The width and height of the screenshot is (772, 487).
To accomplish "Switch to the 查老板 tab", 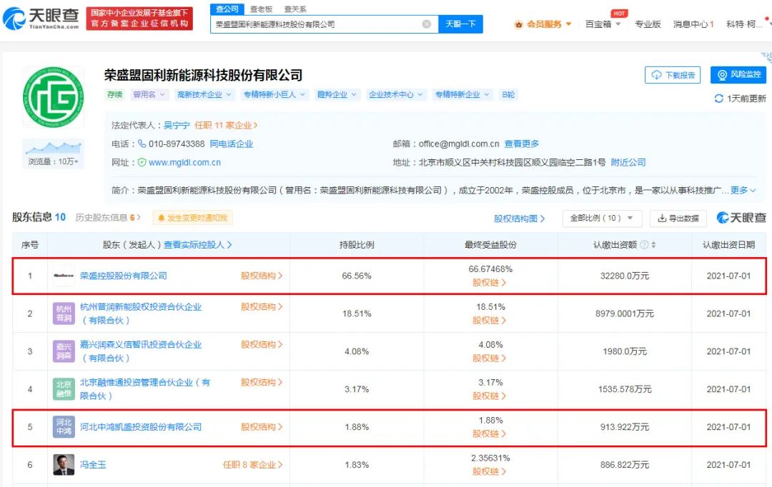I will [262, 9].
